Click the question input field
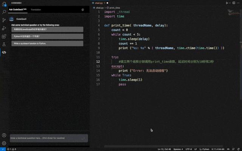 pyautogui.click(x=49, y=138)
